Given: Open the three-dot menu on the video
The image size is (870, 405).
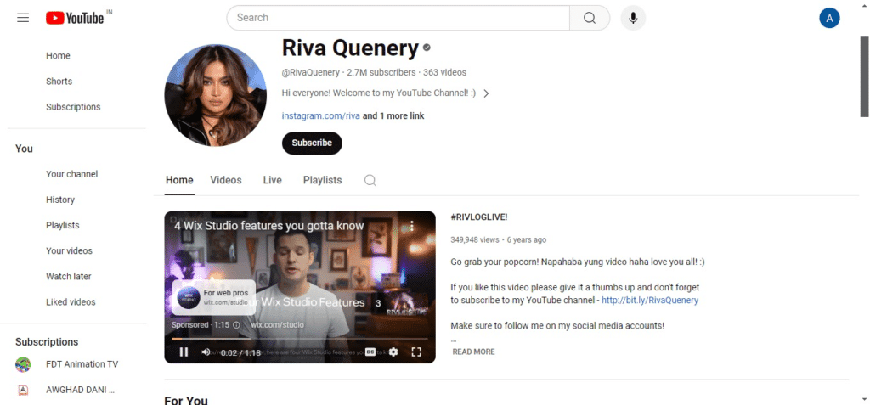Looking at the screenshot, I should 412,226.
